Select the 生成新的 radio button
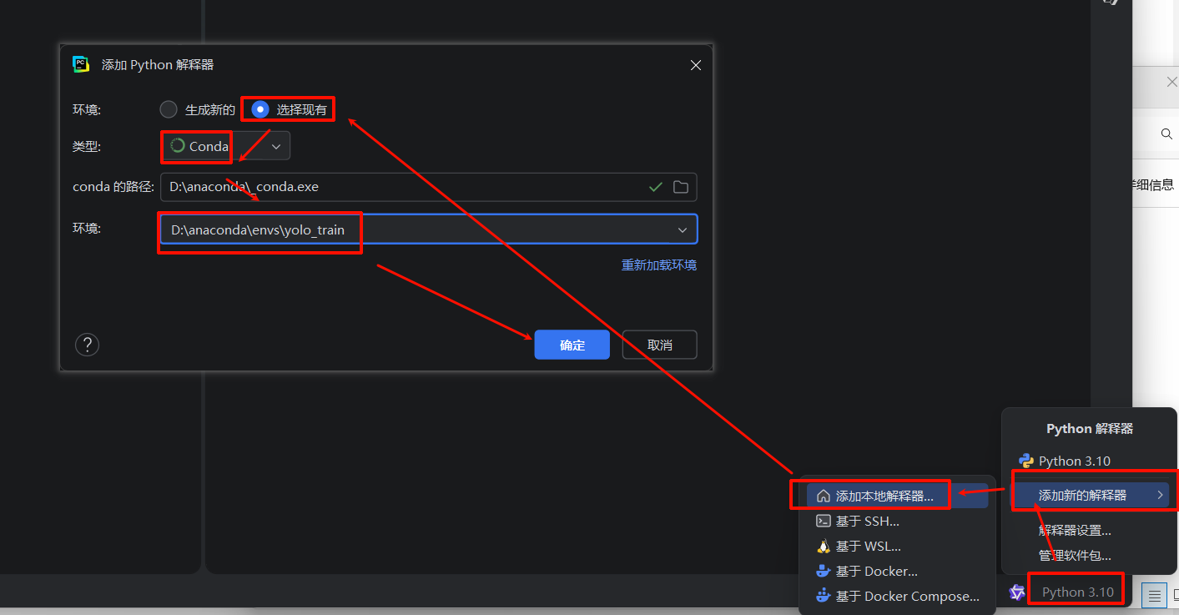1179x615 pixels. click(x=169, y=109)
